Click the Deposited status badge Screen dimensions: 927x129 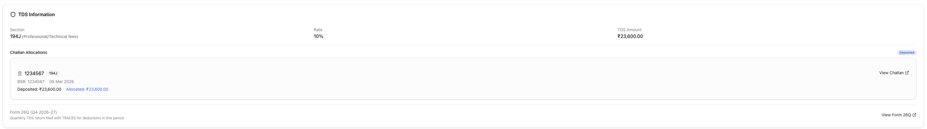click(906, 52)
